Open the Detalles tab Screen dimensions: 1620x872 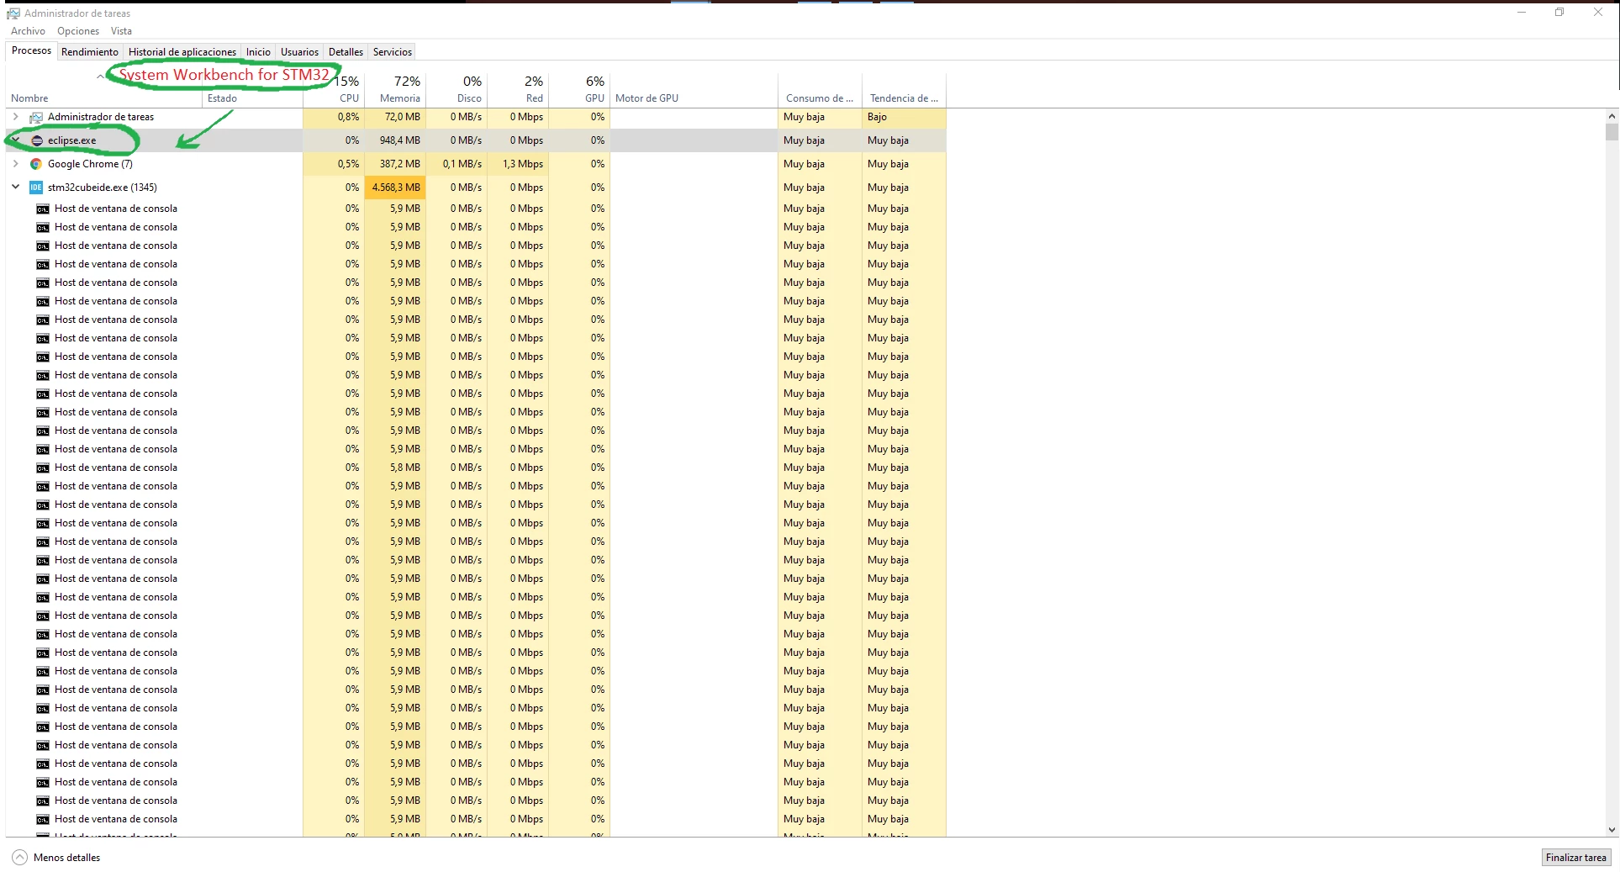pos(346,52)
